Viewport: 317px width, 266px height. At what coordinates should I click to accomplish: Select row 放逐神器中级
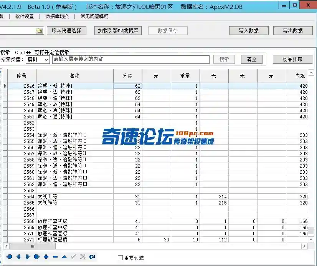(156, 227)
